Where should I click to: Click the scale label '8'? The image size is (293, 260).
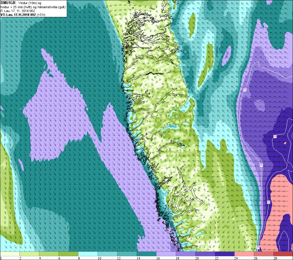(x=79, y=258)
